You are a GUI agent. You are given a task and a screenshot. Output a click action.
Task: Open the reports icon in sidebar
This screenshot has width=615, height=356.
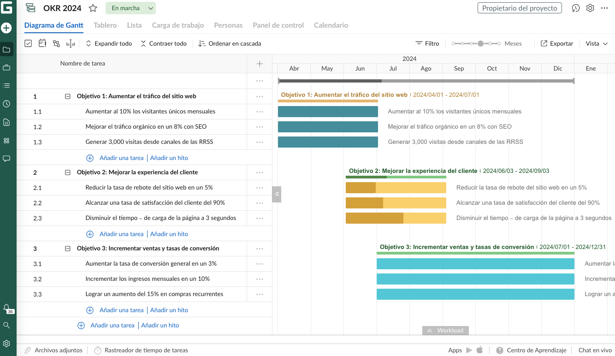[x=6, y=122]
